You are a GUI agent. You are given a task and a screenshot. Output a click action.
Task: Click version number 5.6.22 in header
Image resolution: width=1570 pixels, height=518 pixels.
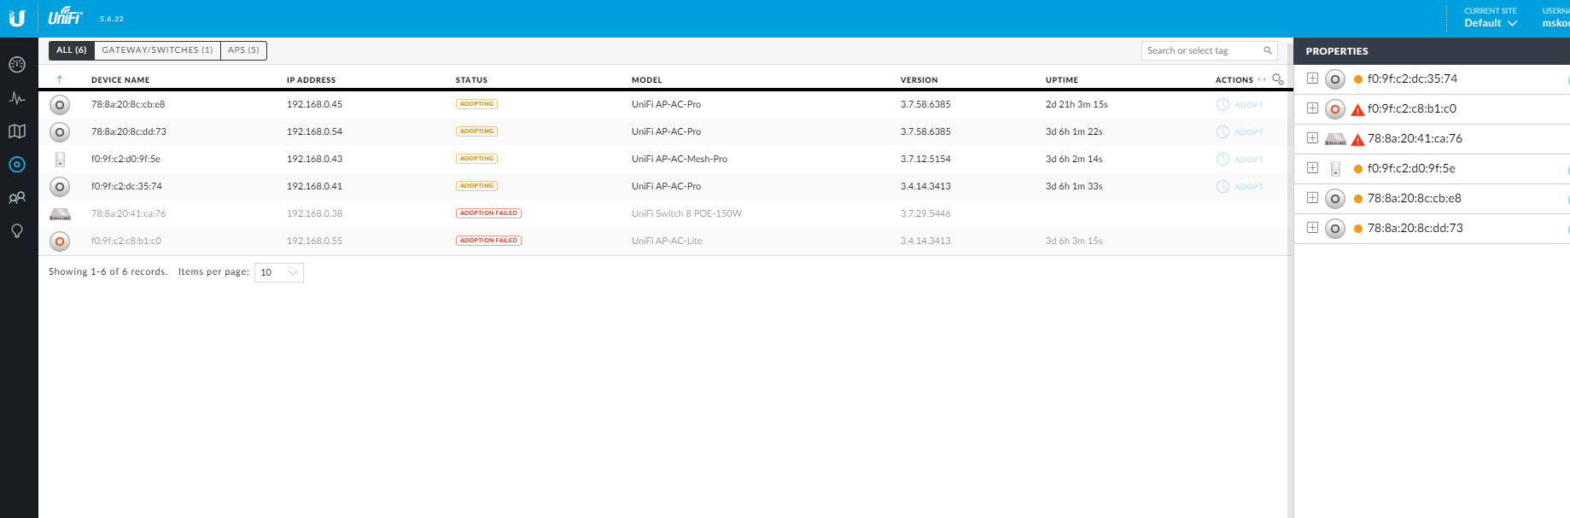[111, 19]
